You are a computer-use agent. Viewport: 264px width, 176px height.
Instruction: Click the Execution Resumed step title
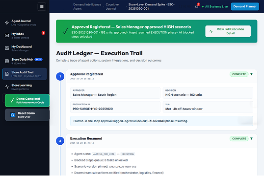tap(86, 138)
